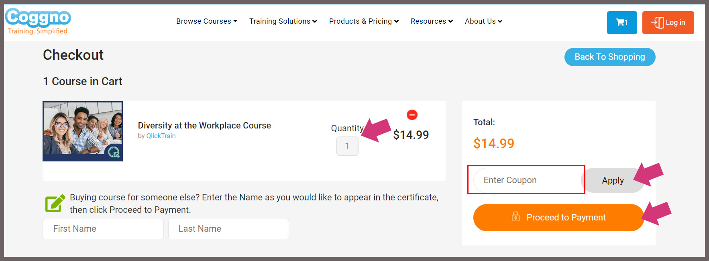The image size is (709, 261).
Task: Click the lock icon on Proceed to Payment
Action: (x=515, y=216)
